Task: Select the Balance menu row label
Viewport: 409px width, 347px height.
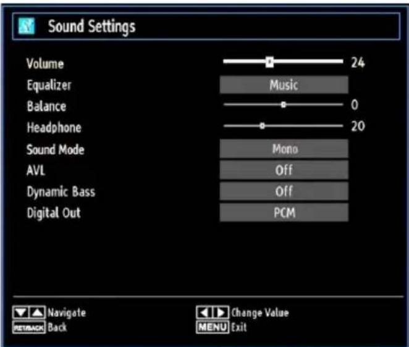Action: [x=46, y=106]
